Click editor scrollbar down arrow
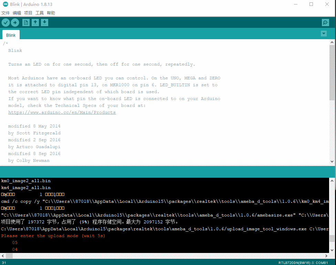Image resolution: width=336 pixels, height=265 pixels. [332, 162]
